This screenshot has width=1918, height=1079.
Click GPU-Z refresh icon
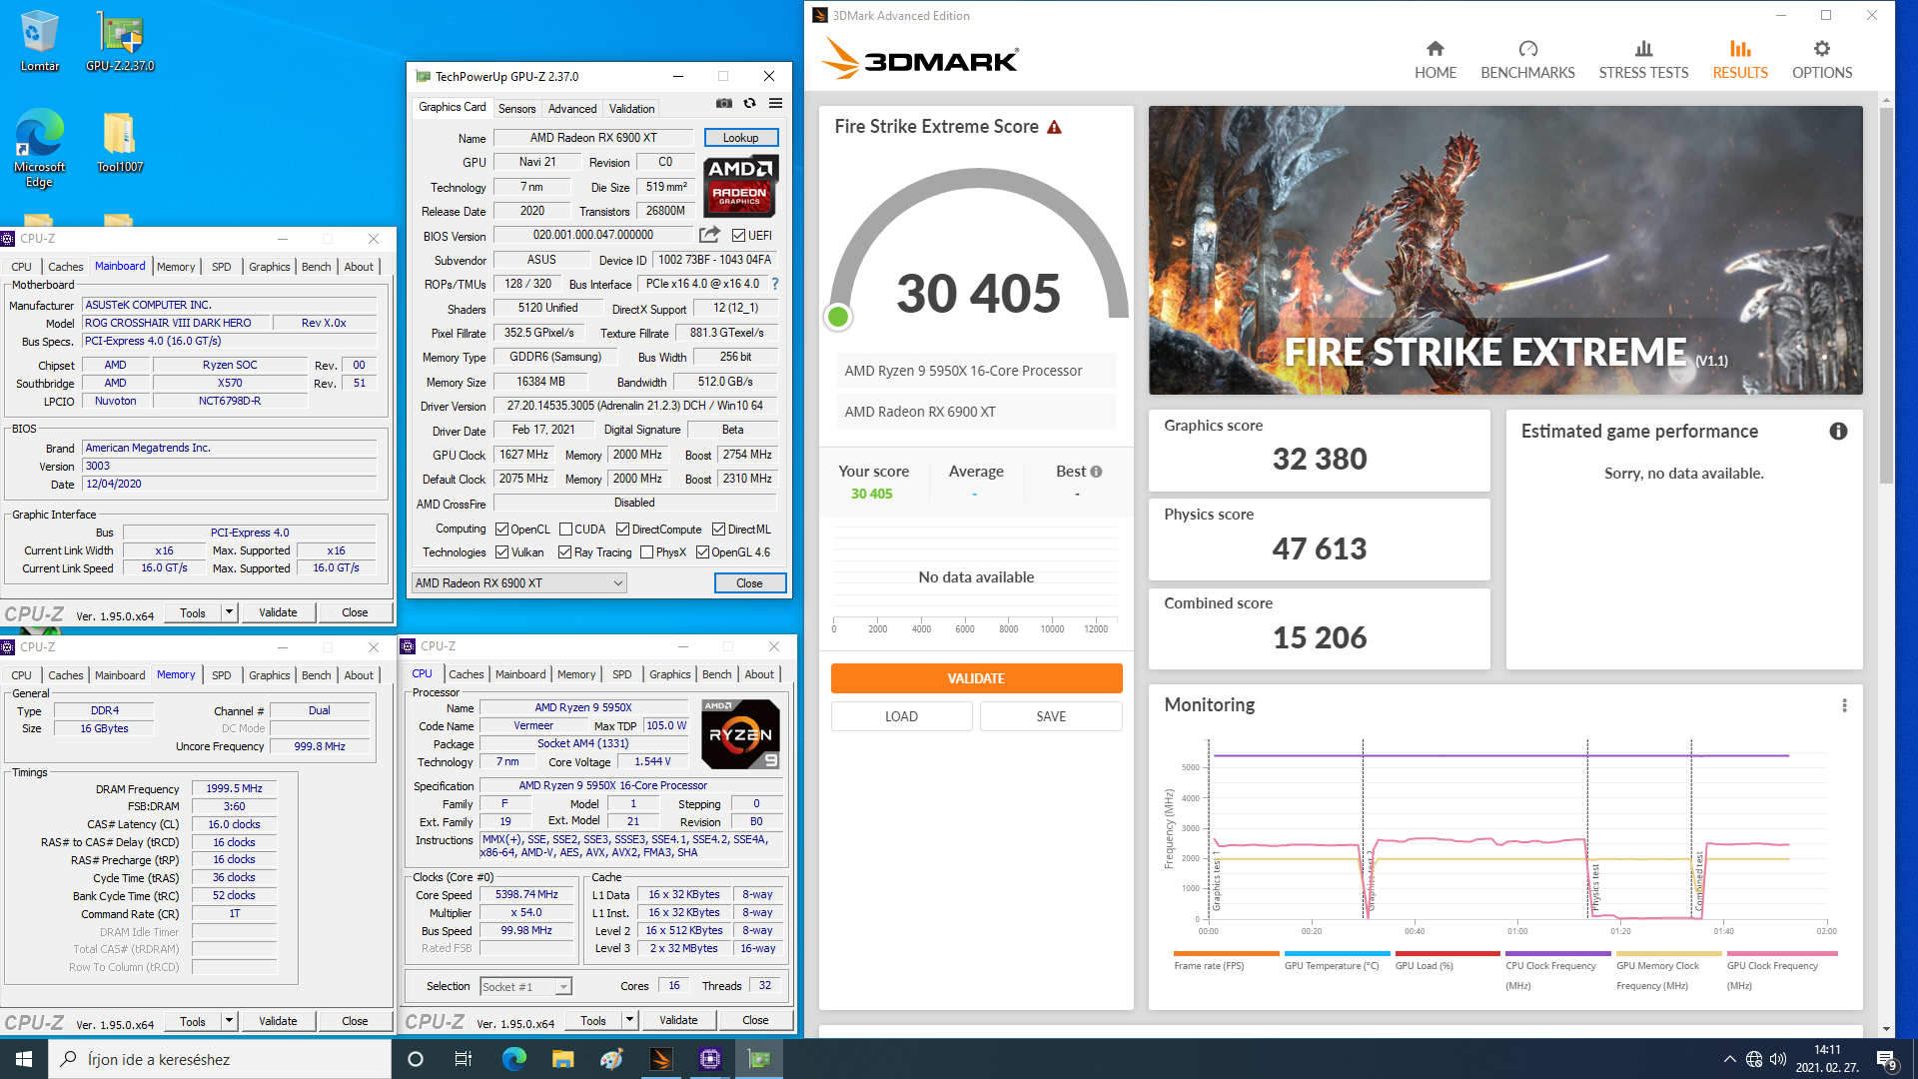tap(749, 103)
